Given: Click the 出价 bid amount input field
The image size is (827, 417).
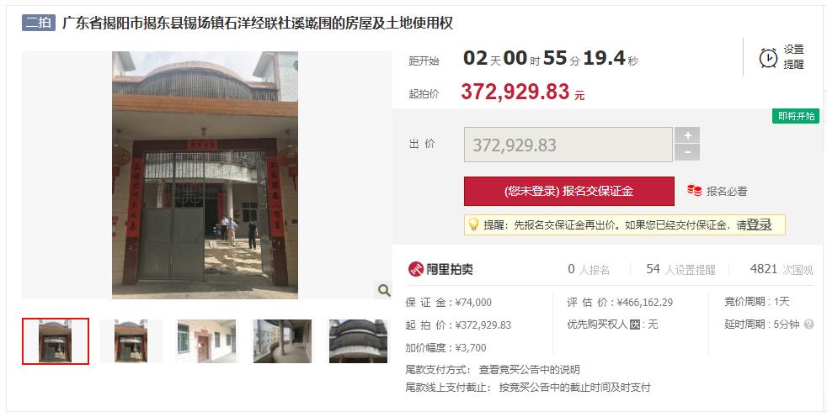Looking at the screenshot, I should click(568, 145).
